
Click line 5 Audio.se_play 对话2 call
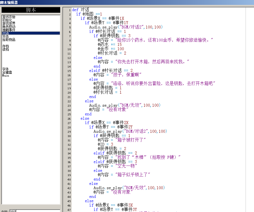point(126,27)
